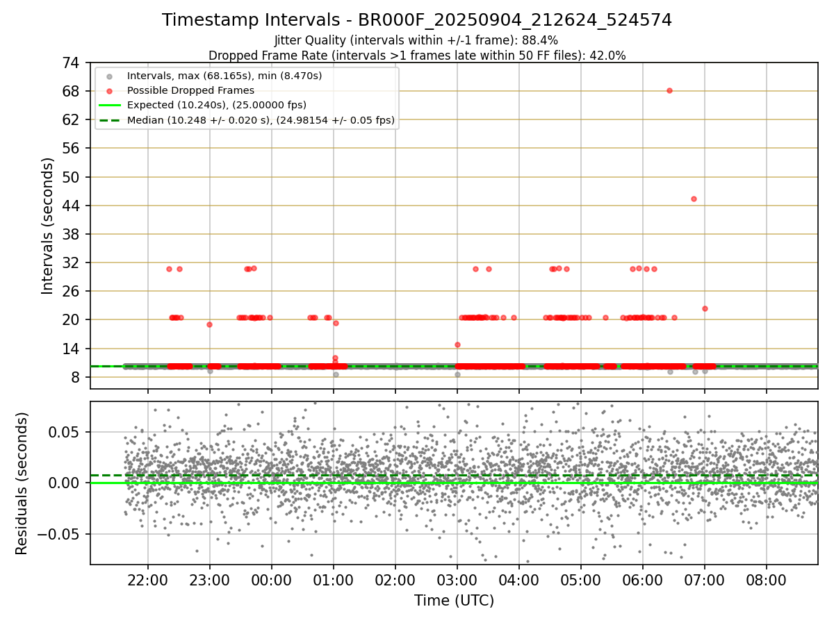This screenshot has width=834, height=625.
Task: Click the red outlier point near 45 seconds
Action: pyautogui.click(x=694, y=199)
